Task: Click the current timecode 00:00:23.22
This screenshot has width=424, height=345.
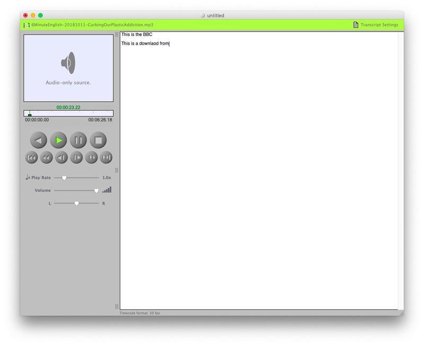Action: pyautogui.click(x=68, y=108)
